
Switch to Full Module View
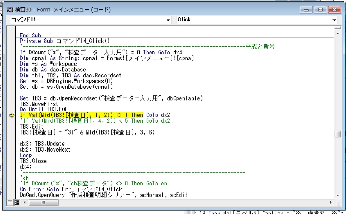pos(17,202)
